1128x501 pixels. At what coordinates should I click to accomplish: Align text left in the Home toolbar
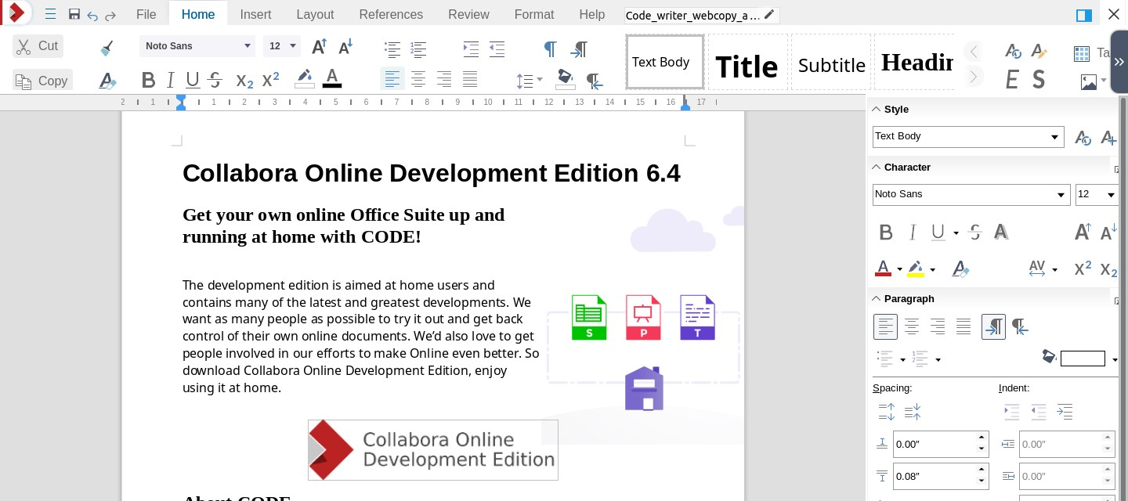tap(392, 79)
